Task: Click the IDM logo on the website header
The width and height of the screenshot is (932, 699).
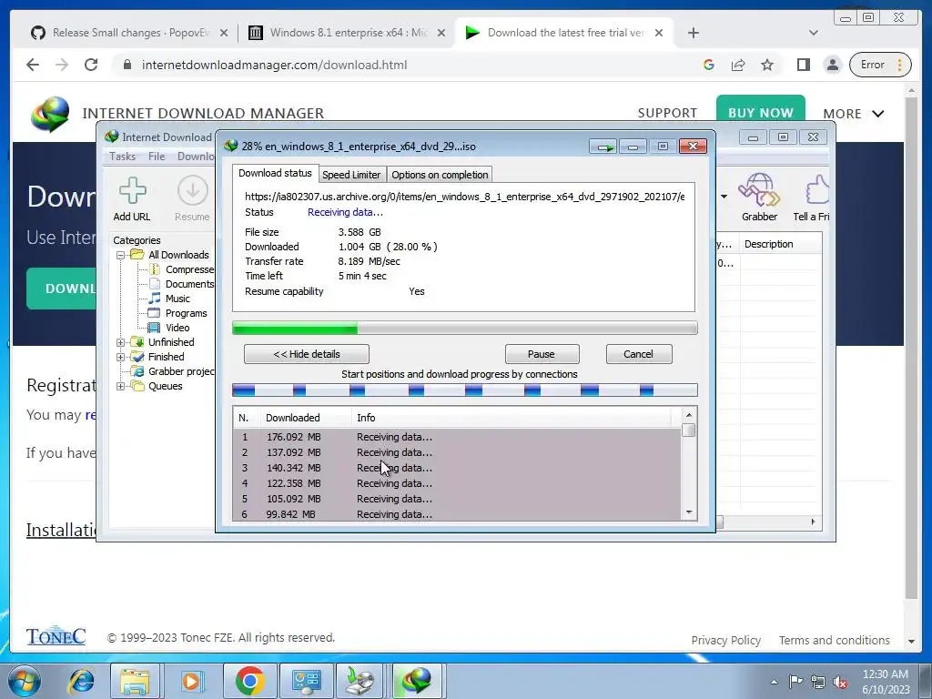Action: tap(50, 113)
